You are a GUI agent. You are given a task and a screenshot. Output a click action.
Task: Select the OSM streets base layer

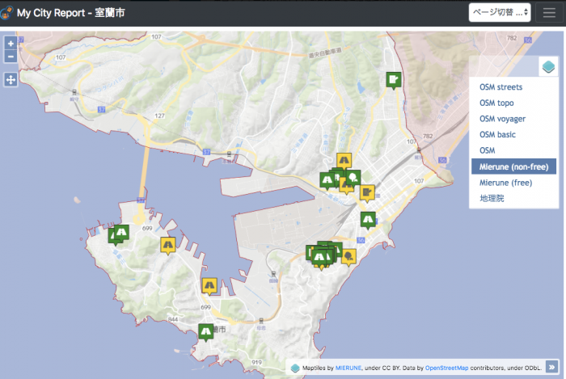coord(501,87)
